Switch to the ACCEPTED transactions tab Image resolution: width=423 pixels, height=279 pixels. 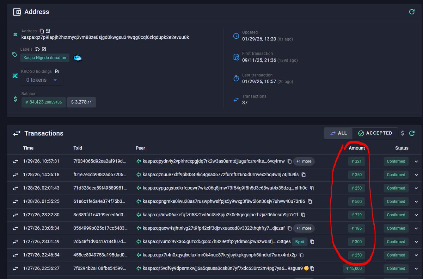coord(375,133)
